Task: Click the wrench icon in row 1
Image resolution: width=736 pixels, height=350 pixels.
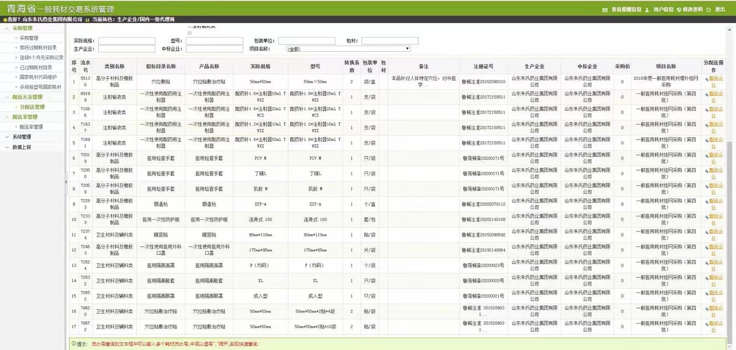Action: [x=707, y=79]
